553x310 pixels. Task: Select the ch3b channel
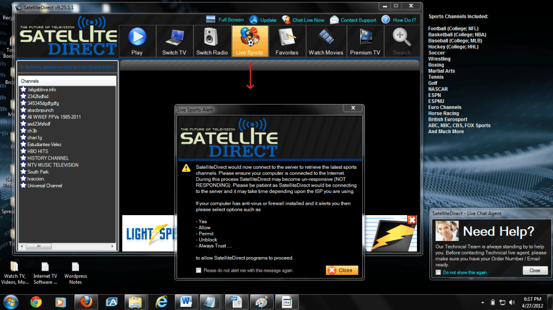pos(32,130)
